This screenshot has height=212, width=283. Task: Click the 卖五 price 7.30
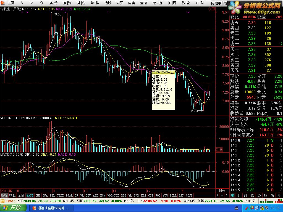(x=251, y=23)
